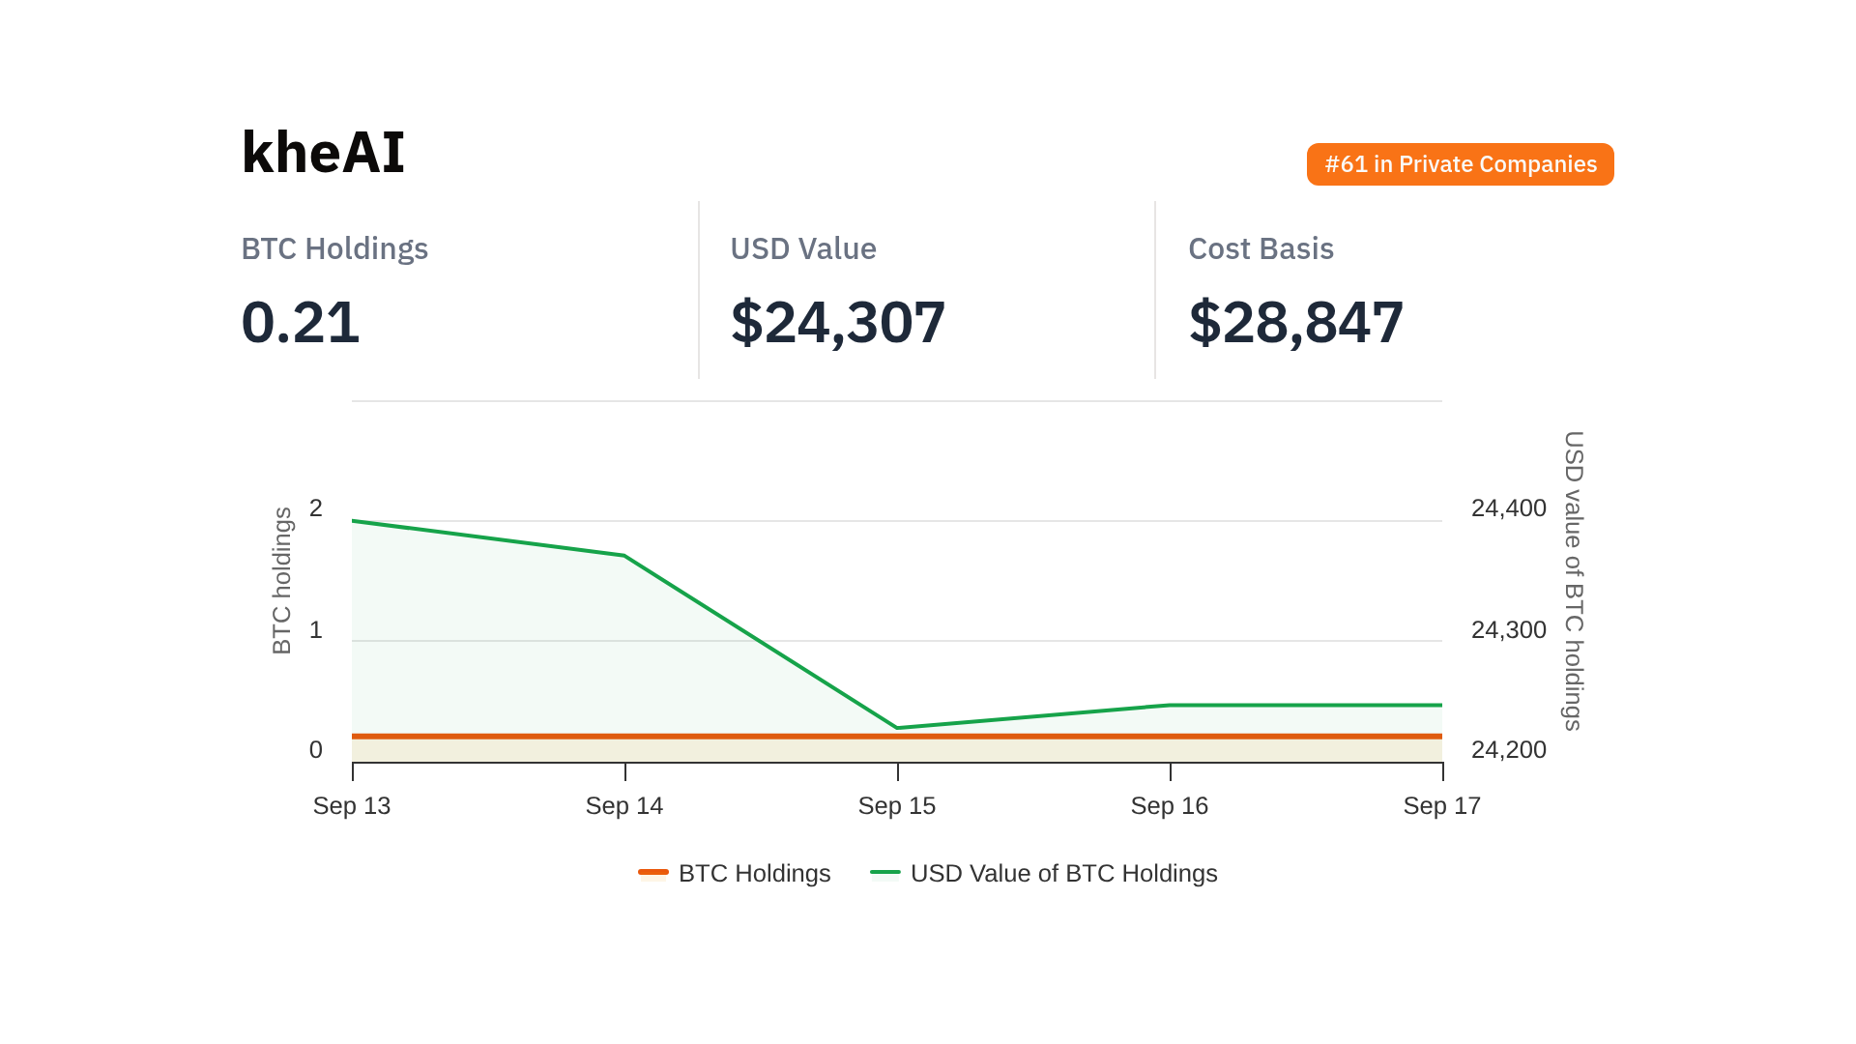
Task: Click the Sep 14 axis label
Action: pos(624,805)
